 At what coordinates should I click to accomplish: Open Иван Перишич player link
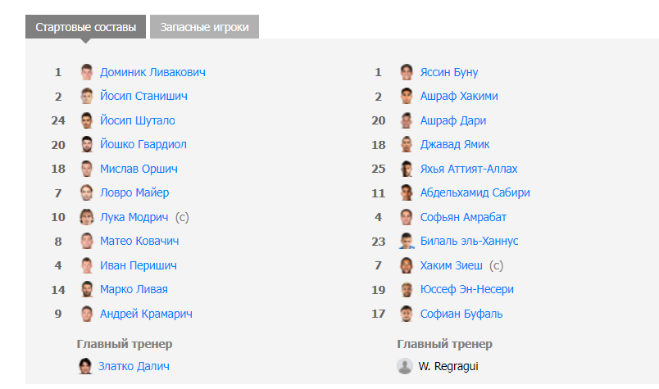tap(139, 265)
